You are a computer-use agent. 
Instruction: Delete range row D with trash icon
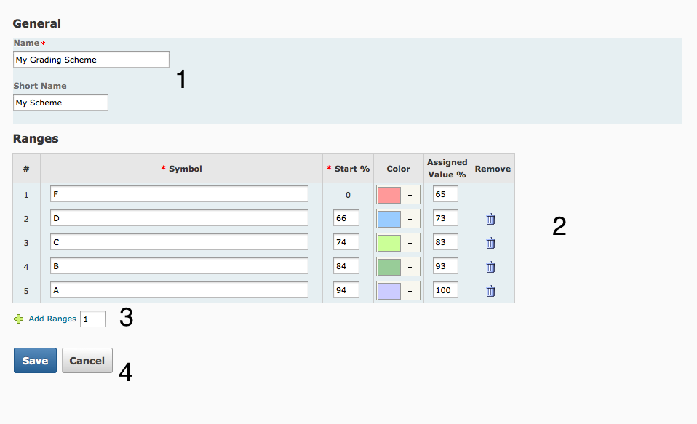point(491,219)
